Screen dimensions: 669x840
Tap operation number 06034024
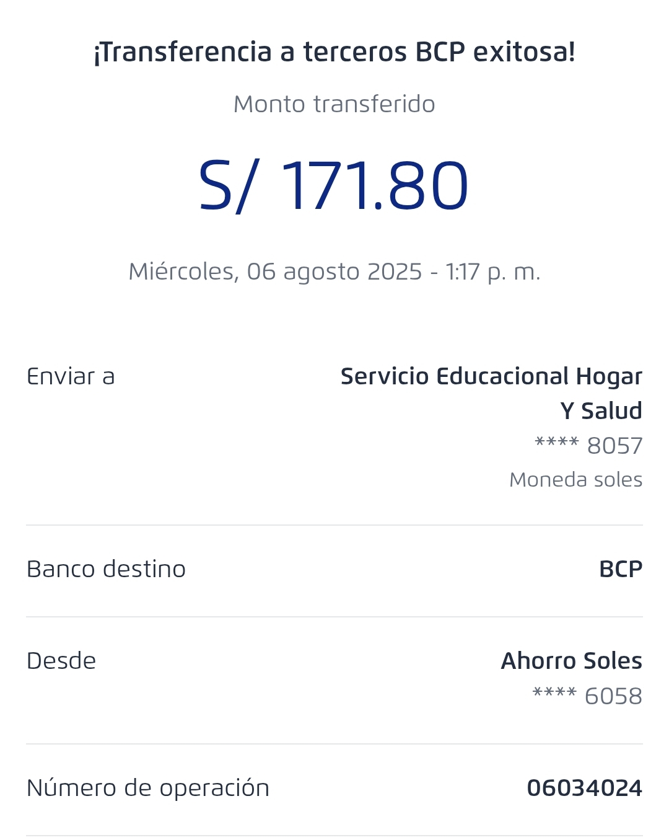coord(584,788)
